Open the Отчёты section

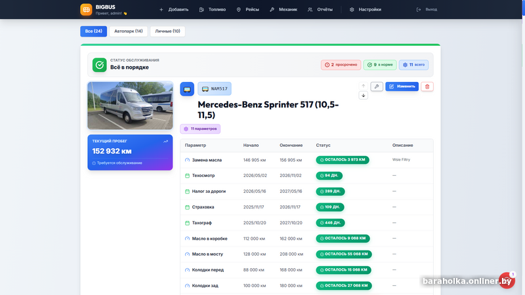320,9
